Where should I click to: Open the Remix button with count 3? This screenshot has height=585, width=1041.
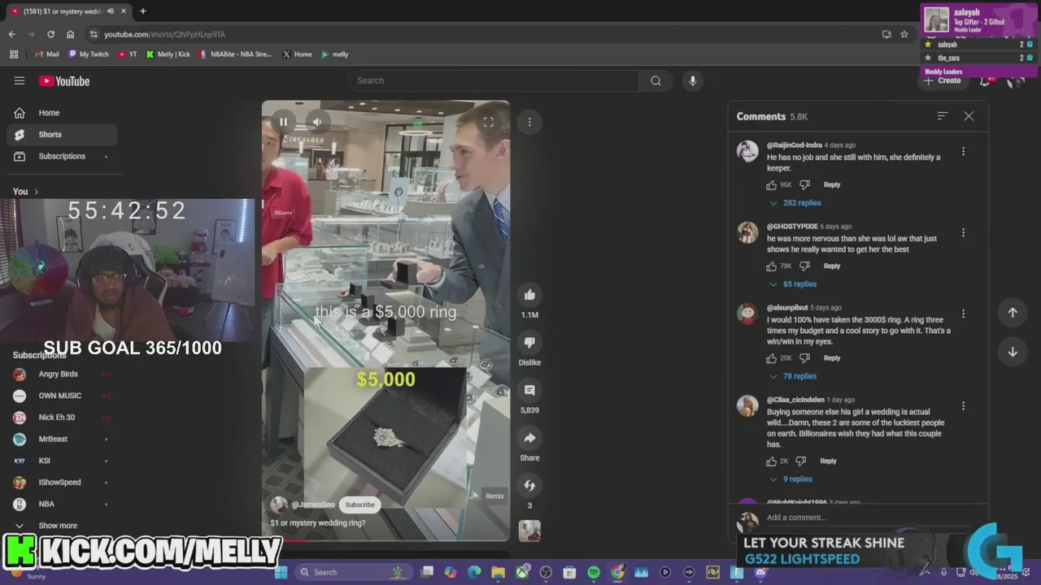(529, 486)
